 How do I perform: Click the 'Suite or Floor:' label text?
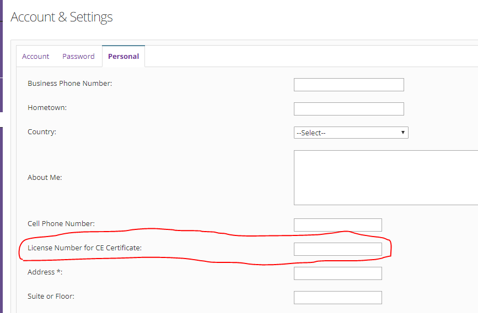point(51,296)
